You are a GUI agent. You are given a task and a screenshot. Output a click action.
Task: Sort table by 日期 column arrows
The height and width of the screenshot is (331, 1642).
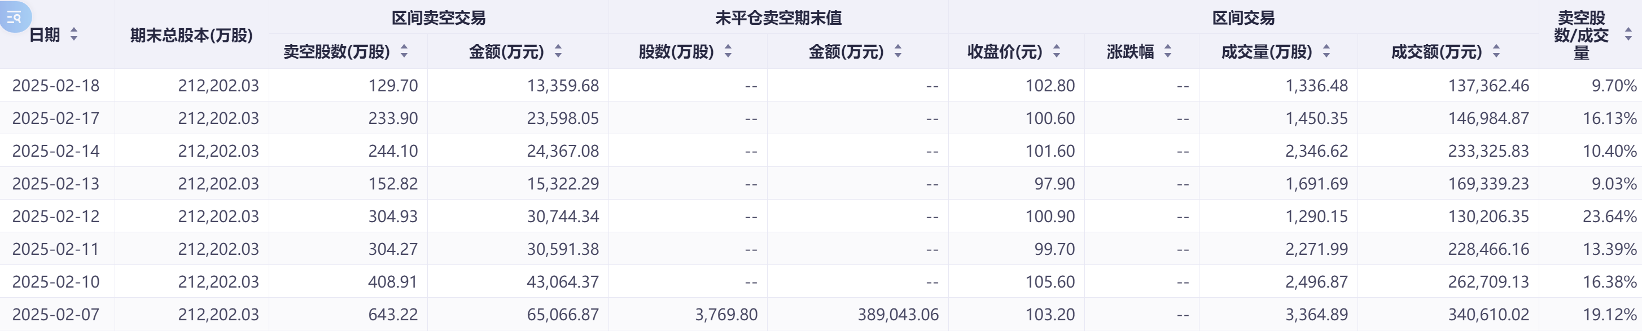pos(74,34)
